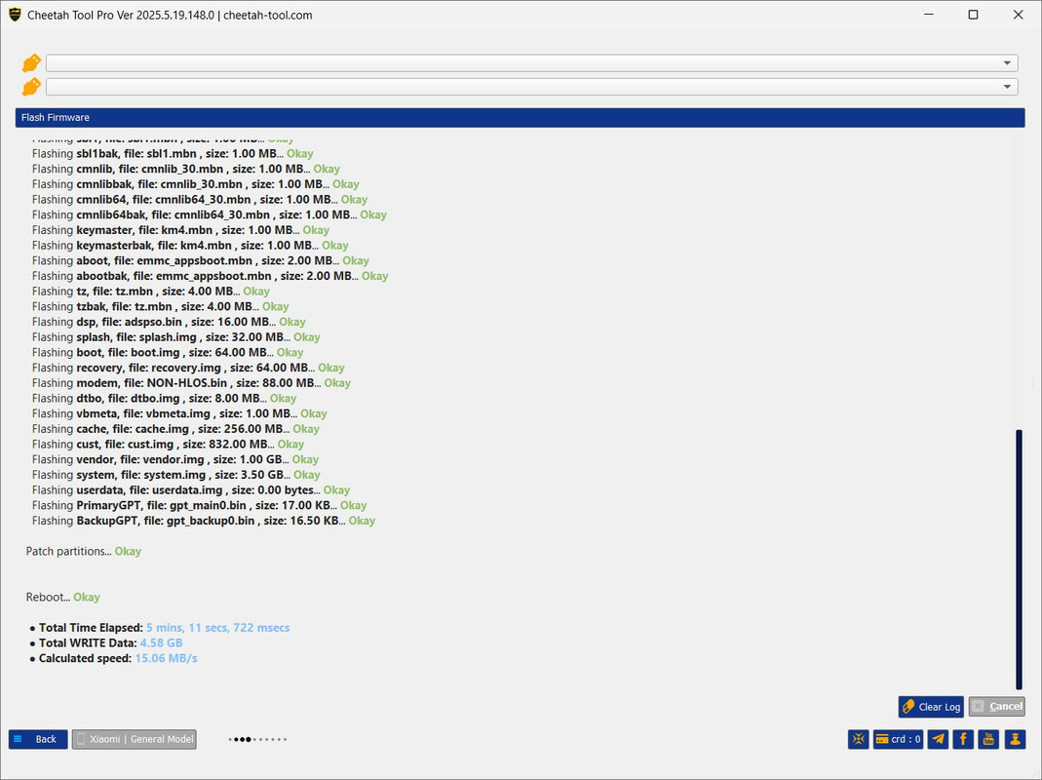
Task: Click the 'Flashing cmnlibbak' log line
Action: (195, 184)
